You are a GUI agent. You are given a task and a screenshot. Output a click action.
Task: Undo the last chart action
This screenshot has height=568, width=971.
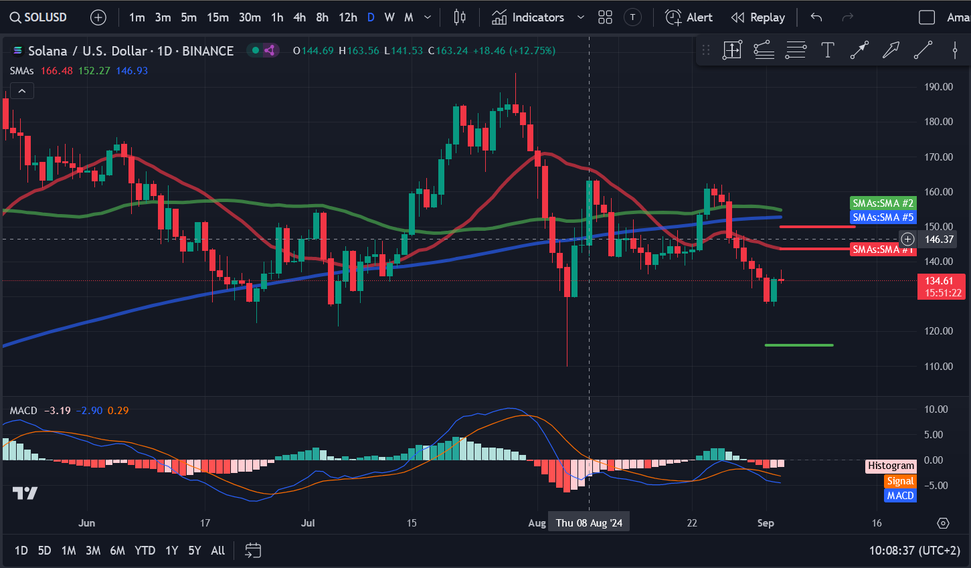click(x=816, y=17)
